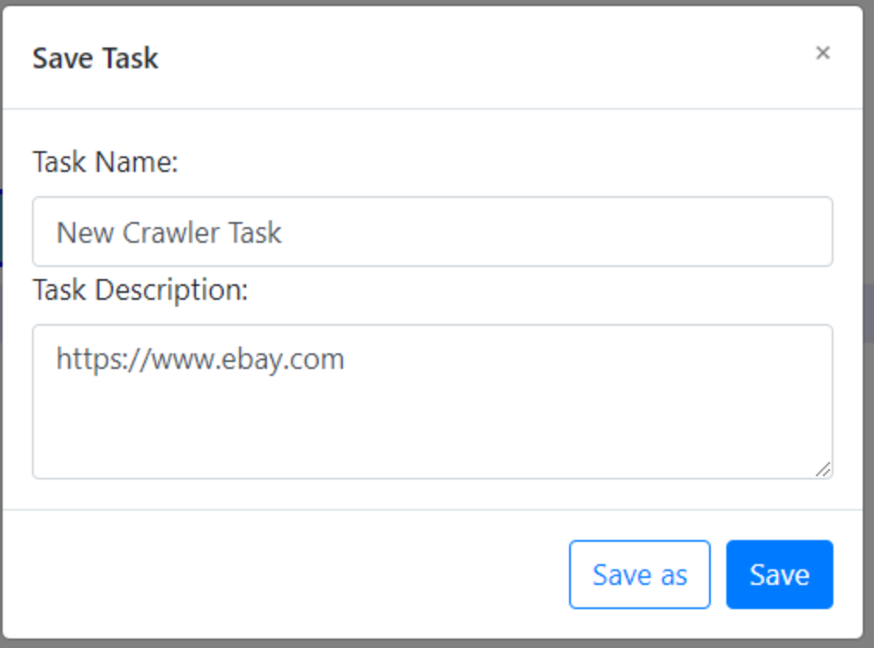The image size is (874, 648).
Task: Place cursor after "New Crawler Task" text
Action: (x=284, y=232)
